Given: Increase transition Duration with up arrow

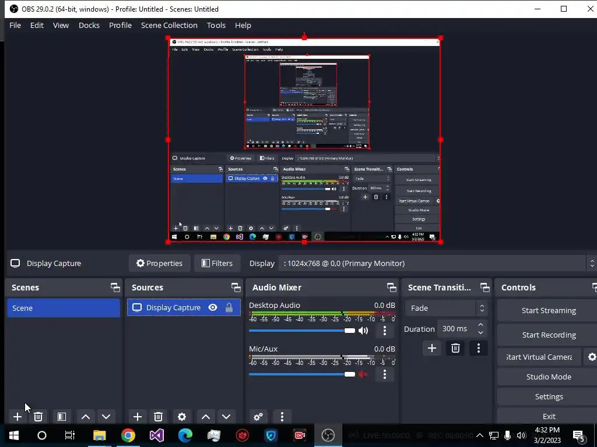Looking at the screenshot, I should (480, 325).
